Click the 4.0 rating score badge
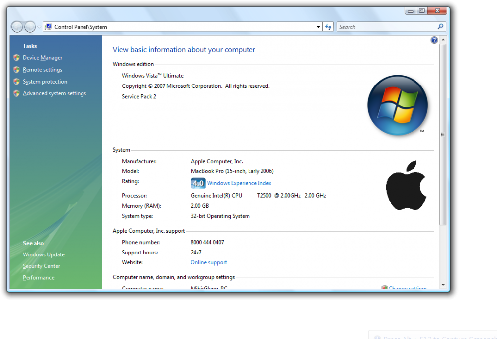The image size is (497, 339). [198, 183]
